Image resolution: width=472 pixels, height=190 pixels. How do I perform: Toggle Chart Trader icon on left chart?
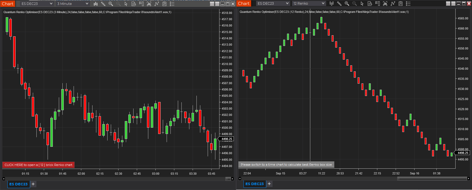(141, 4)
